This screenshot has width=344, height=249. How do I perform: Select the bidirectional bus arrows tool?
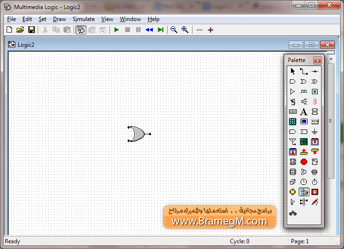pos(304,202)
